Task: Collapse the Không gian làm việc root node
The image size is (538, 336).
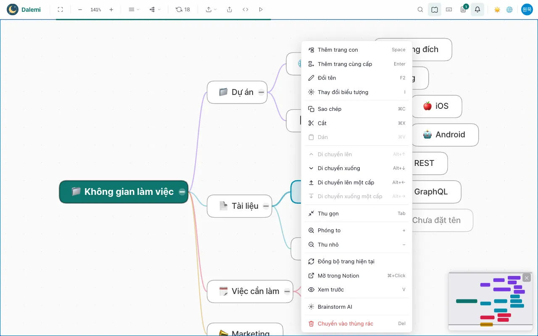Action: [182, 192]
